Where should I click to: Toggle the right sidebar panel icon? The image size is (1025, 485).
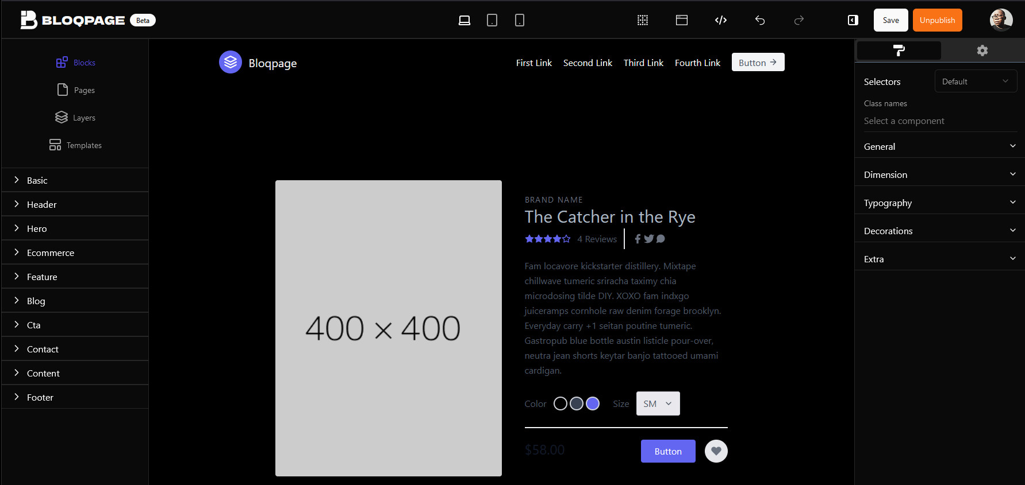pos(853,21)
